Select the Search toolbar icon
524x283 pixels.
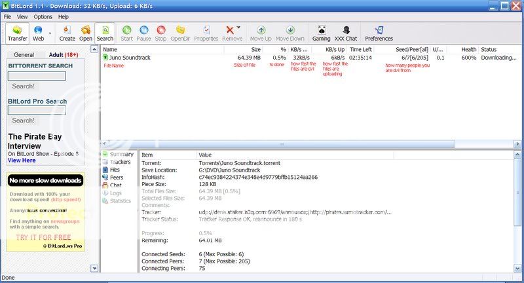pos(105,33)
